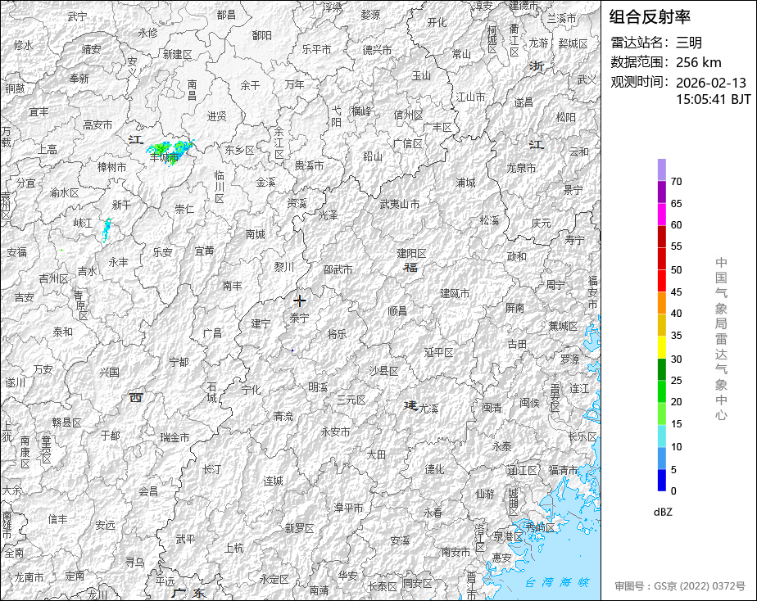
Task: Click the observation time 15:05:41 BJT
Action: coord(713,99)
